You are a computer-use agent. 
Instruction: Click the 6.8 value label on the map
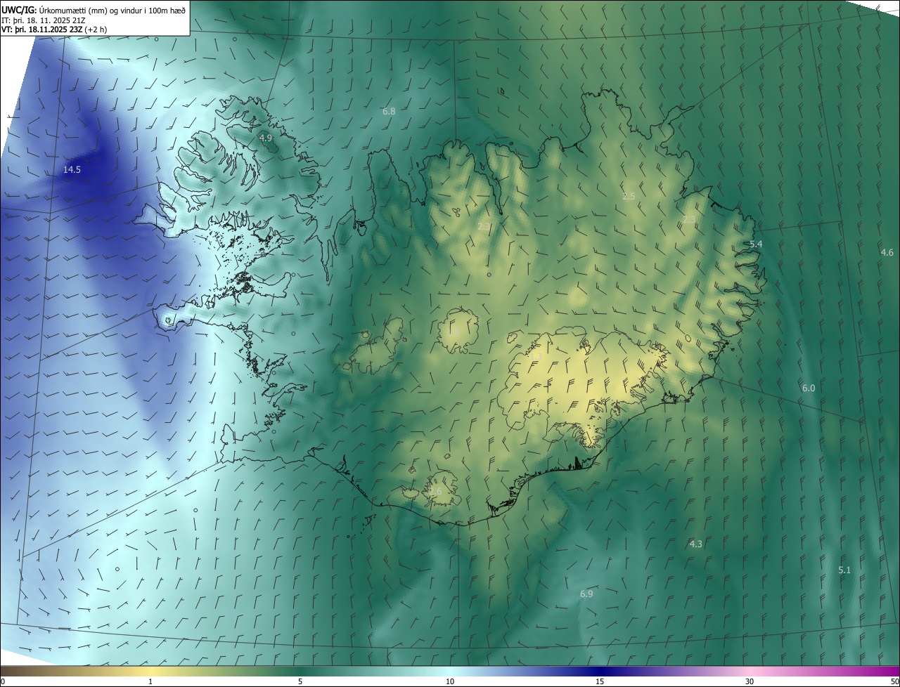coord(389,112)
